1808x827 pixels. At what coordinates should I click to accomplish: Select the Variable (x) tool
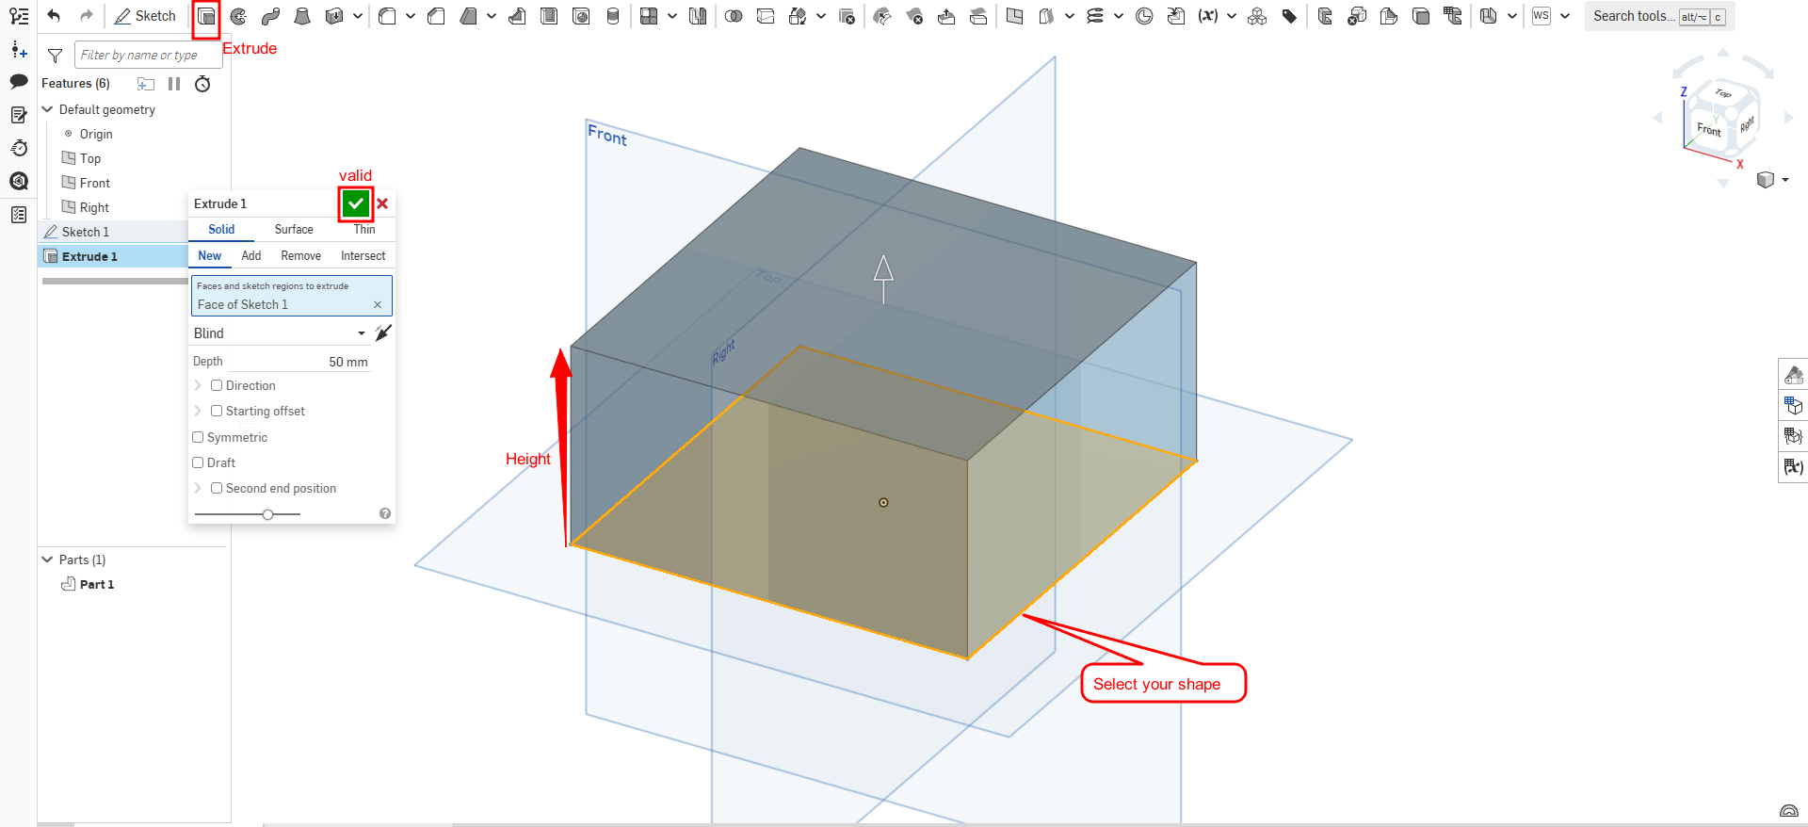pyautogui.click(x=1208, y=16)
